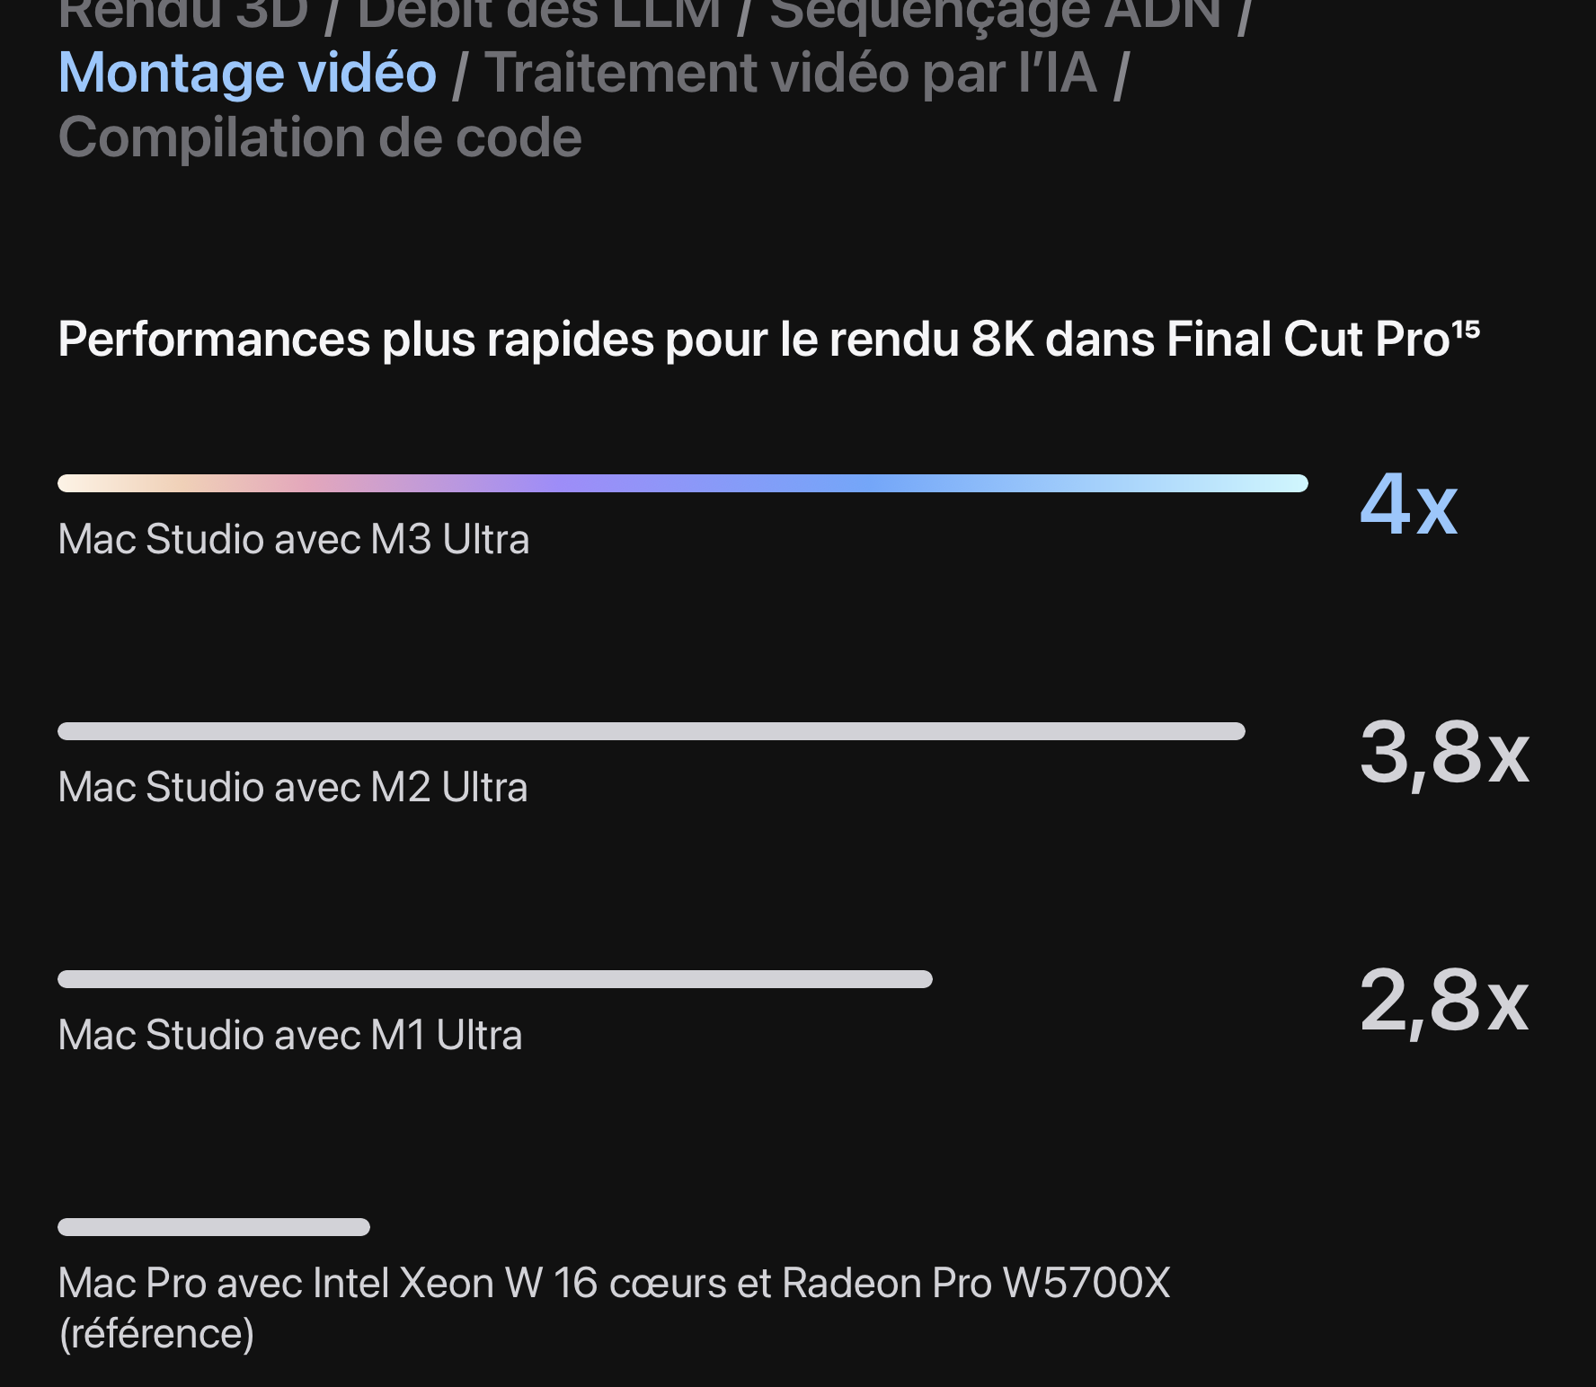Click the Mac Studio avec M2 Ultra label
1596x1387 pixels.
coord(293,788)
